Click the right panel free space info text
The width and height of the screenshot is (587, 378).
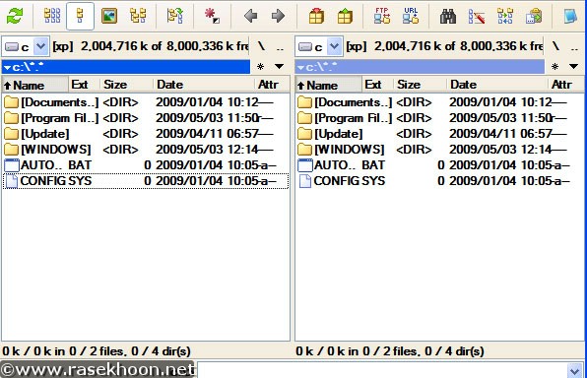[444, 46]
